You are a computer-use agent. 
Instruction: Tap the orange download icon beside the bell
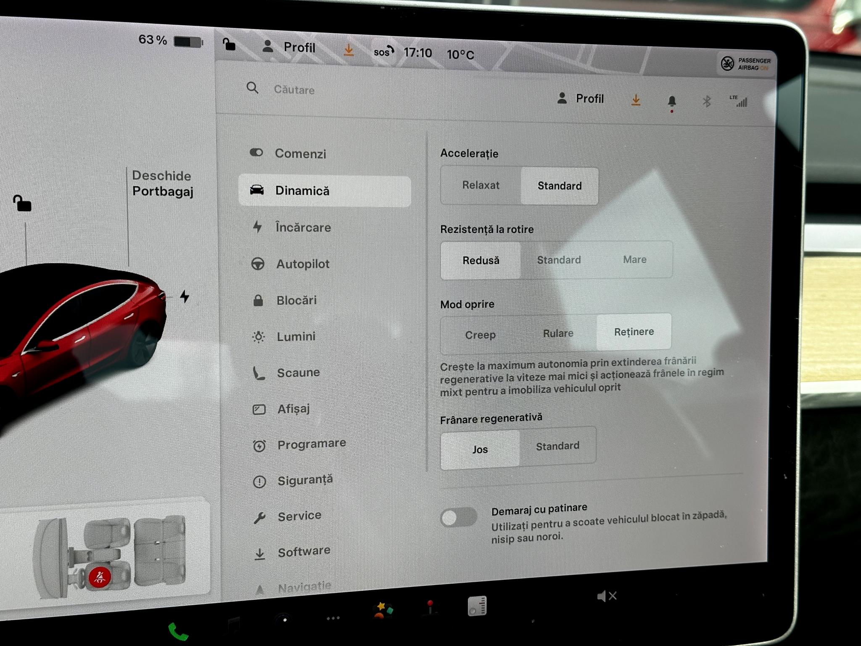[x=636, y=100]
